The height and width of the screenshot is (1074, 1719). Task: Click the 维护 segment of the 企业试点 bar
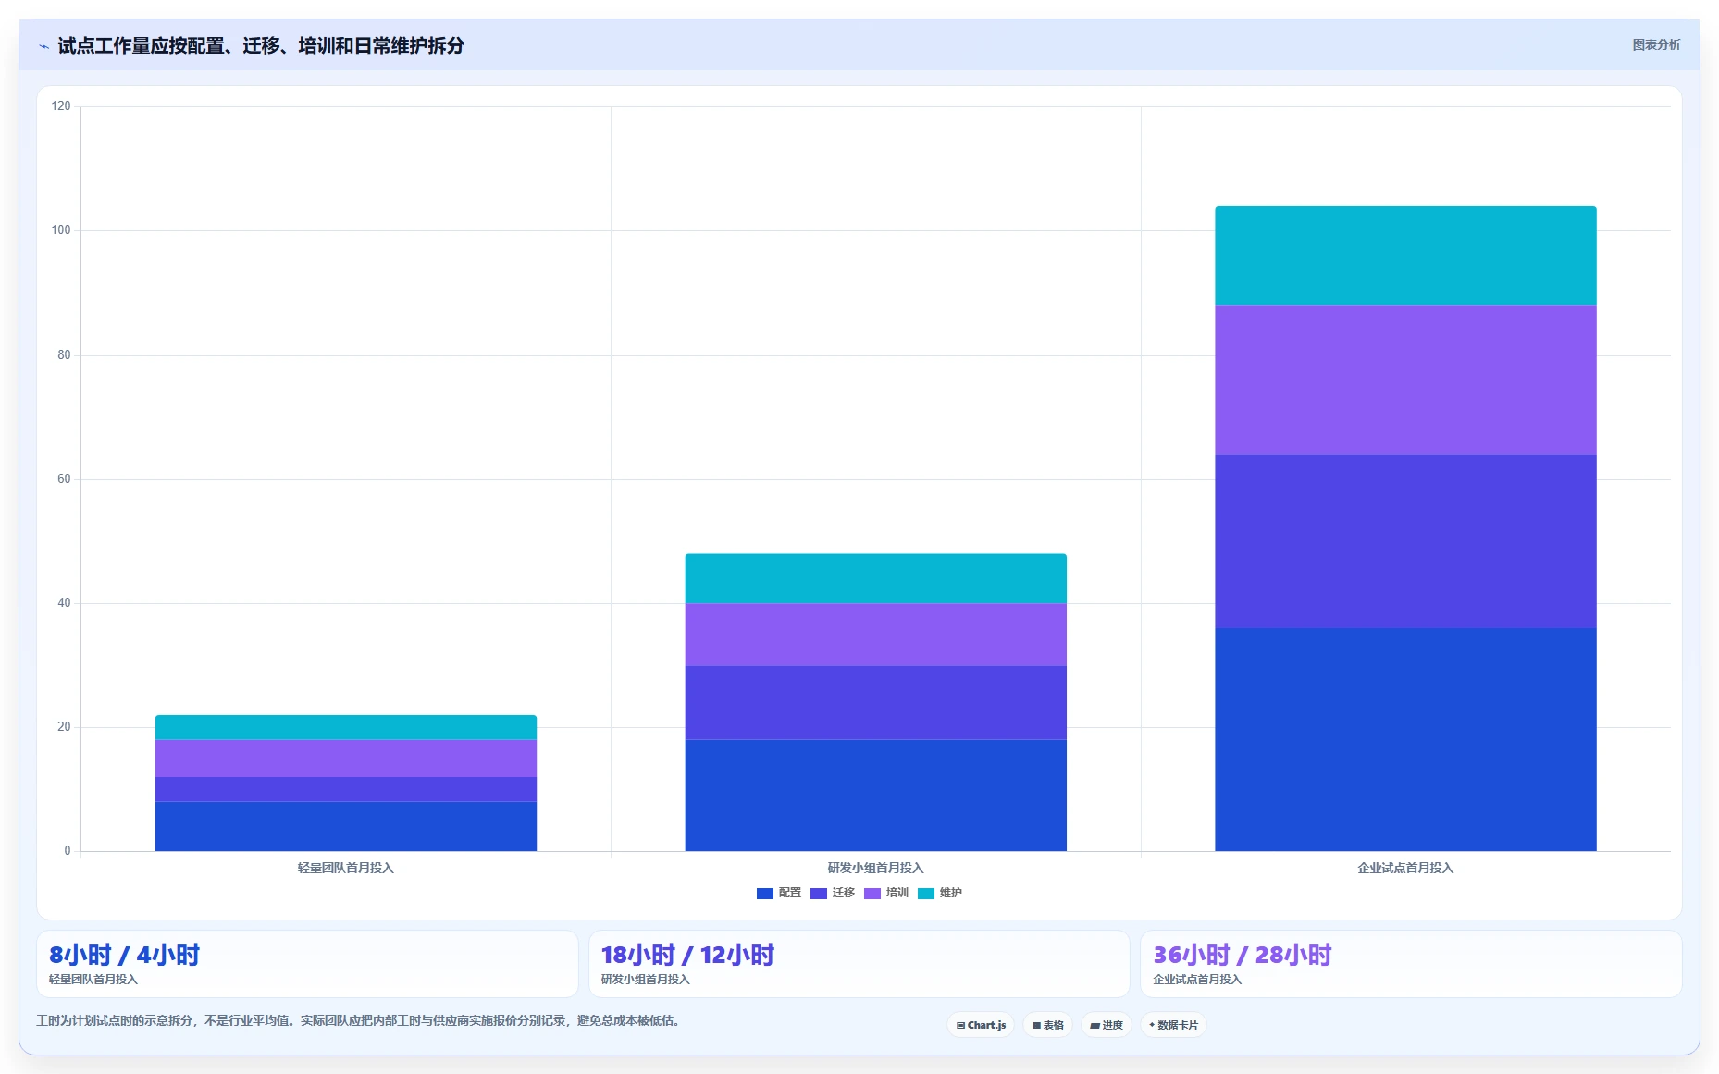[x=1405, y=255]
